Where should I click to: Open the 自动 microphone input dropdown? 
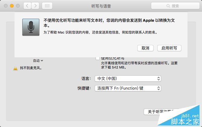pyautogui.click(x=38, y=61)
